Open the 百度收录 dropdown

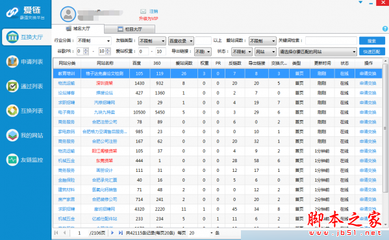pos(181,41)
